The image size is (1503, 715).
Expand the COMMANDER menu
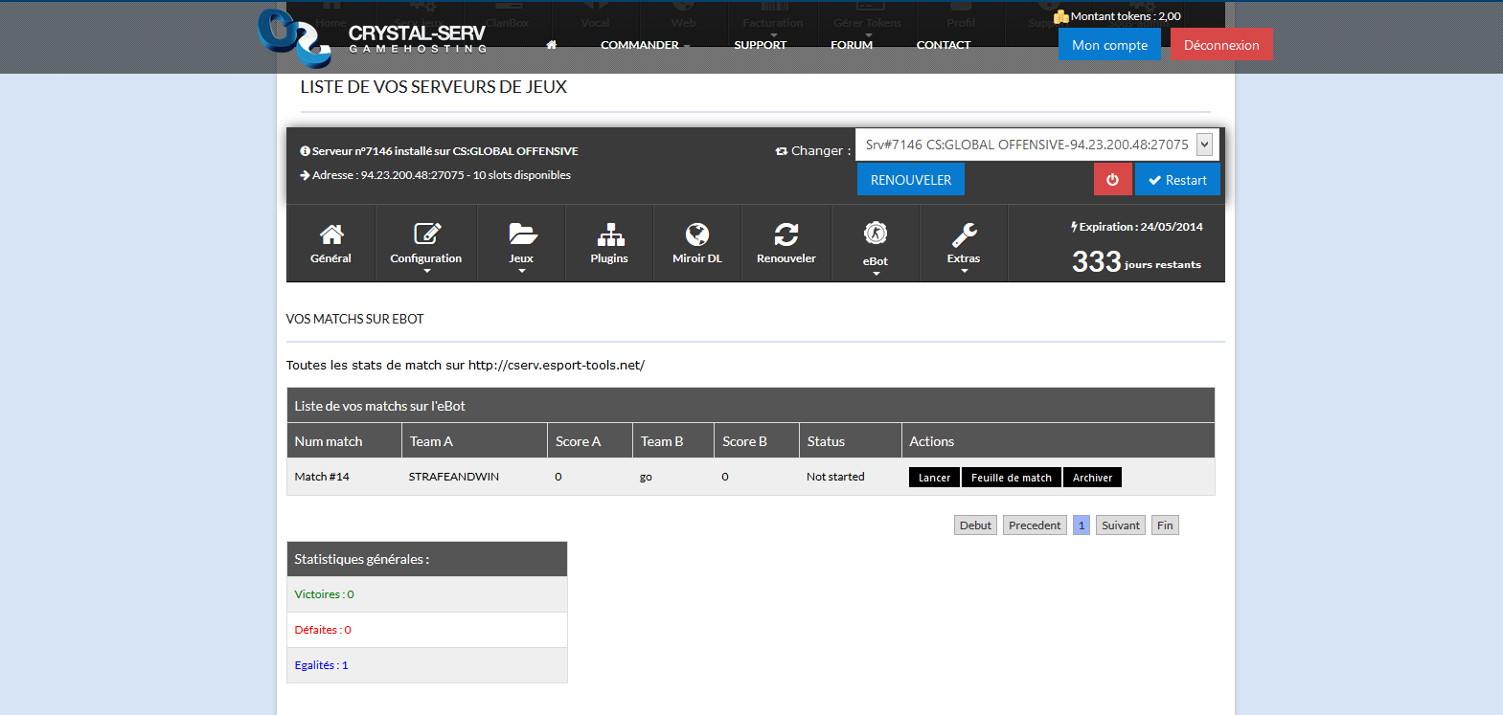coord(640,45)
